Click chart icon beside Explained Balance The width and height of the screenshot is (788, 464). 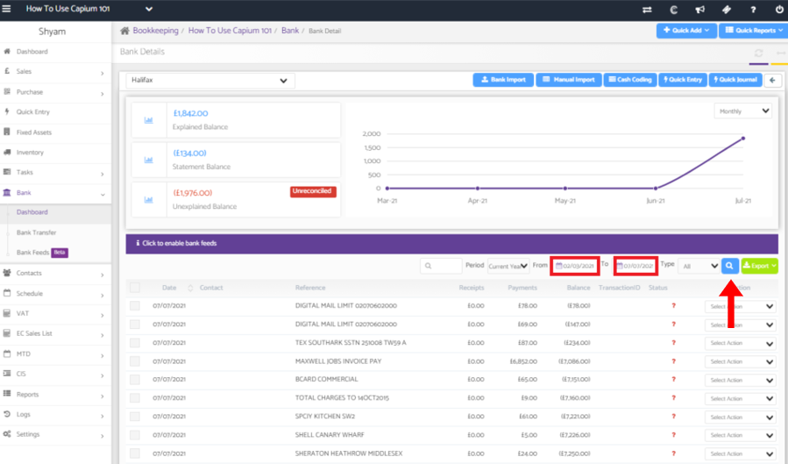point(149,120)
